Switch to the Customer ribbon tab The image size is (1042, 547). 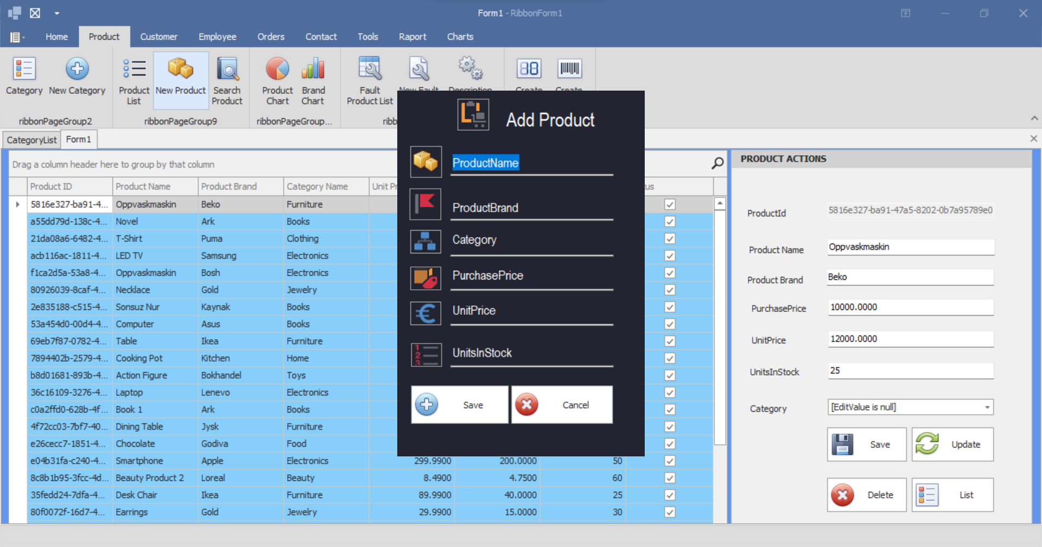(158, 37)
